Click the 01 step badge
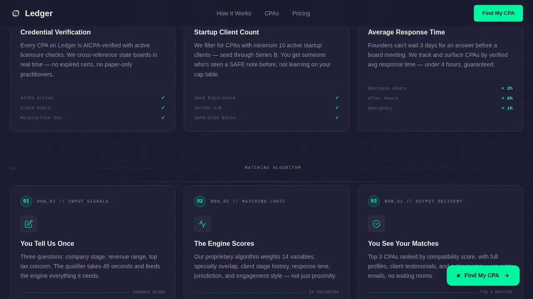The height and width of the screenshot is (299, 533). pyautogui.click(x=26, y=201)
